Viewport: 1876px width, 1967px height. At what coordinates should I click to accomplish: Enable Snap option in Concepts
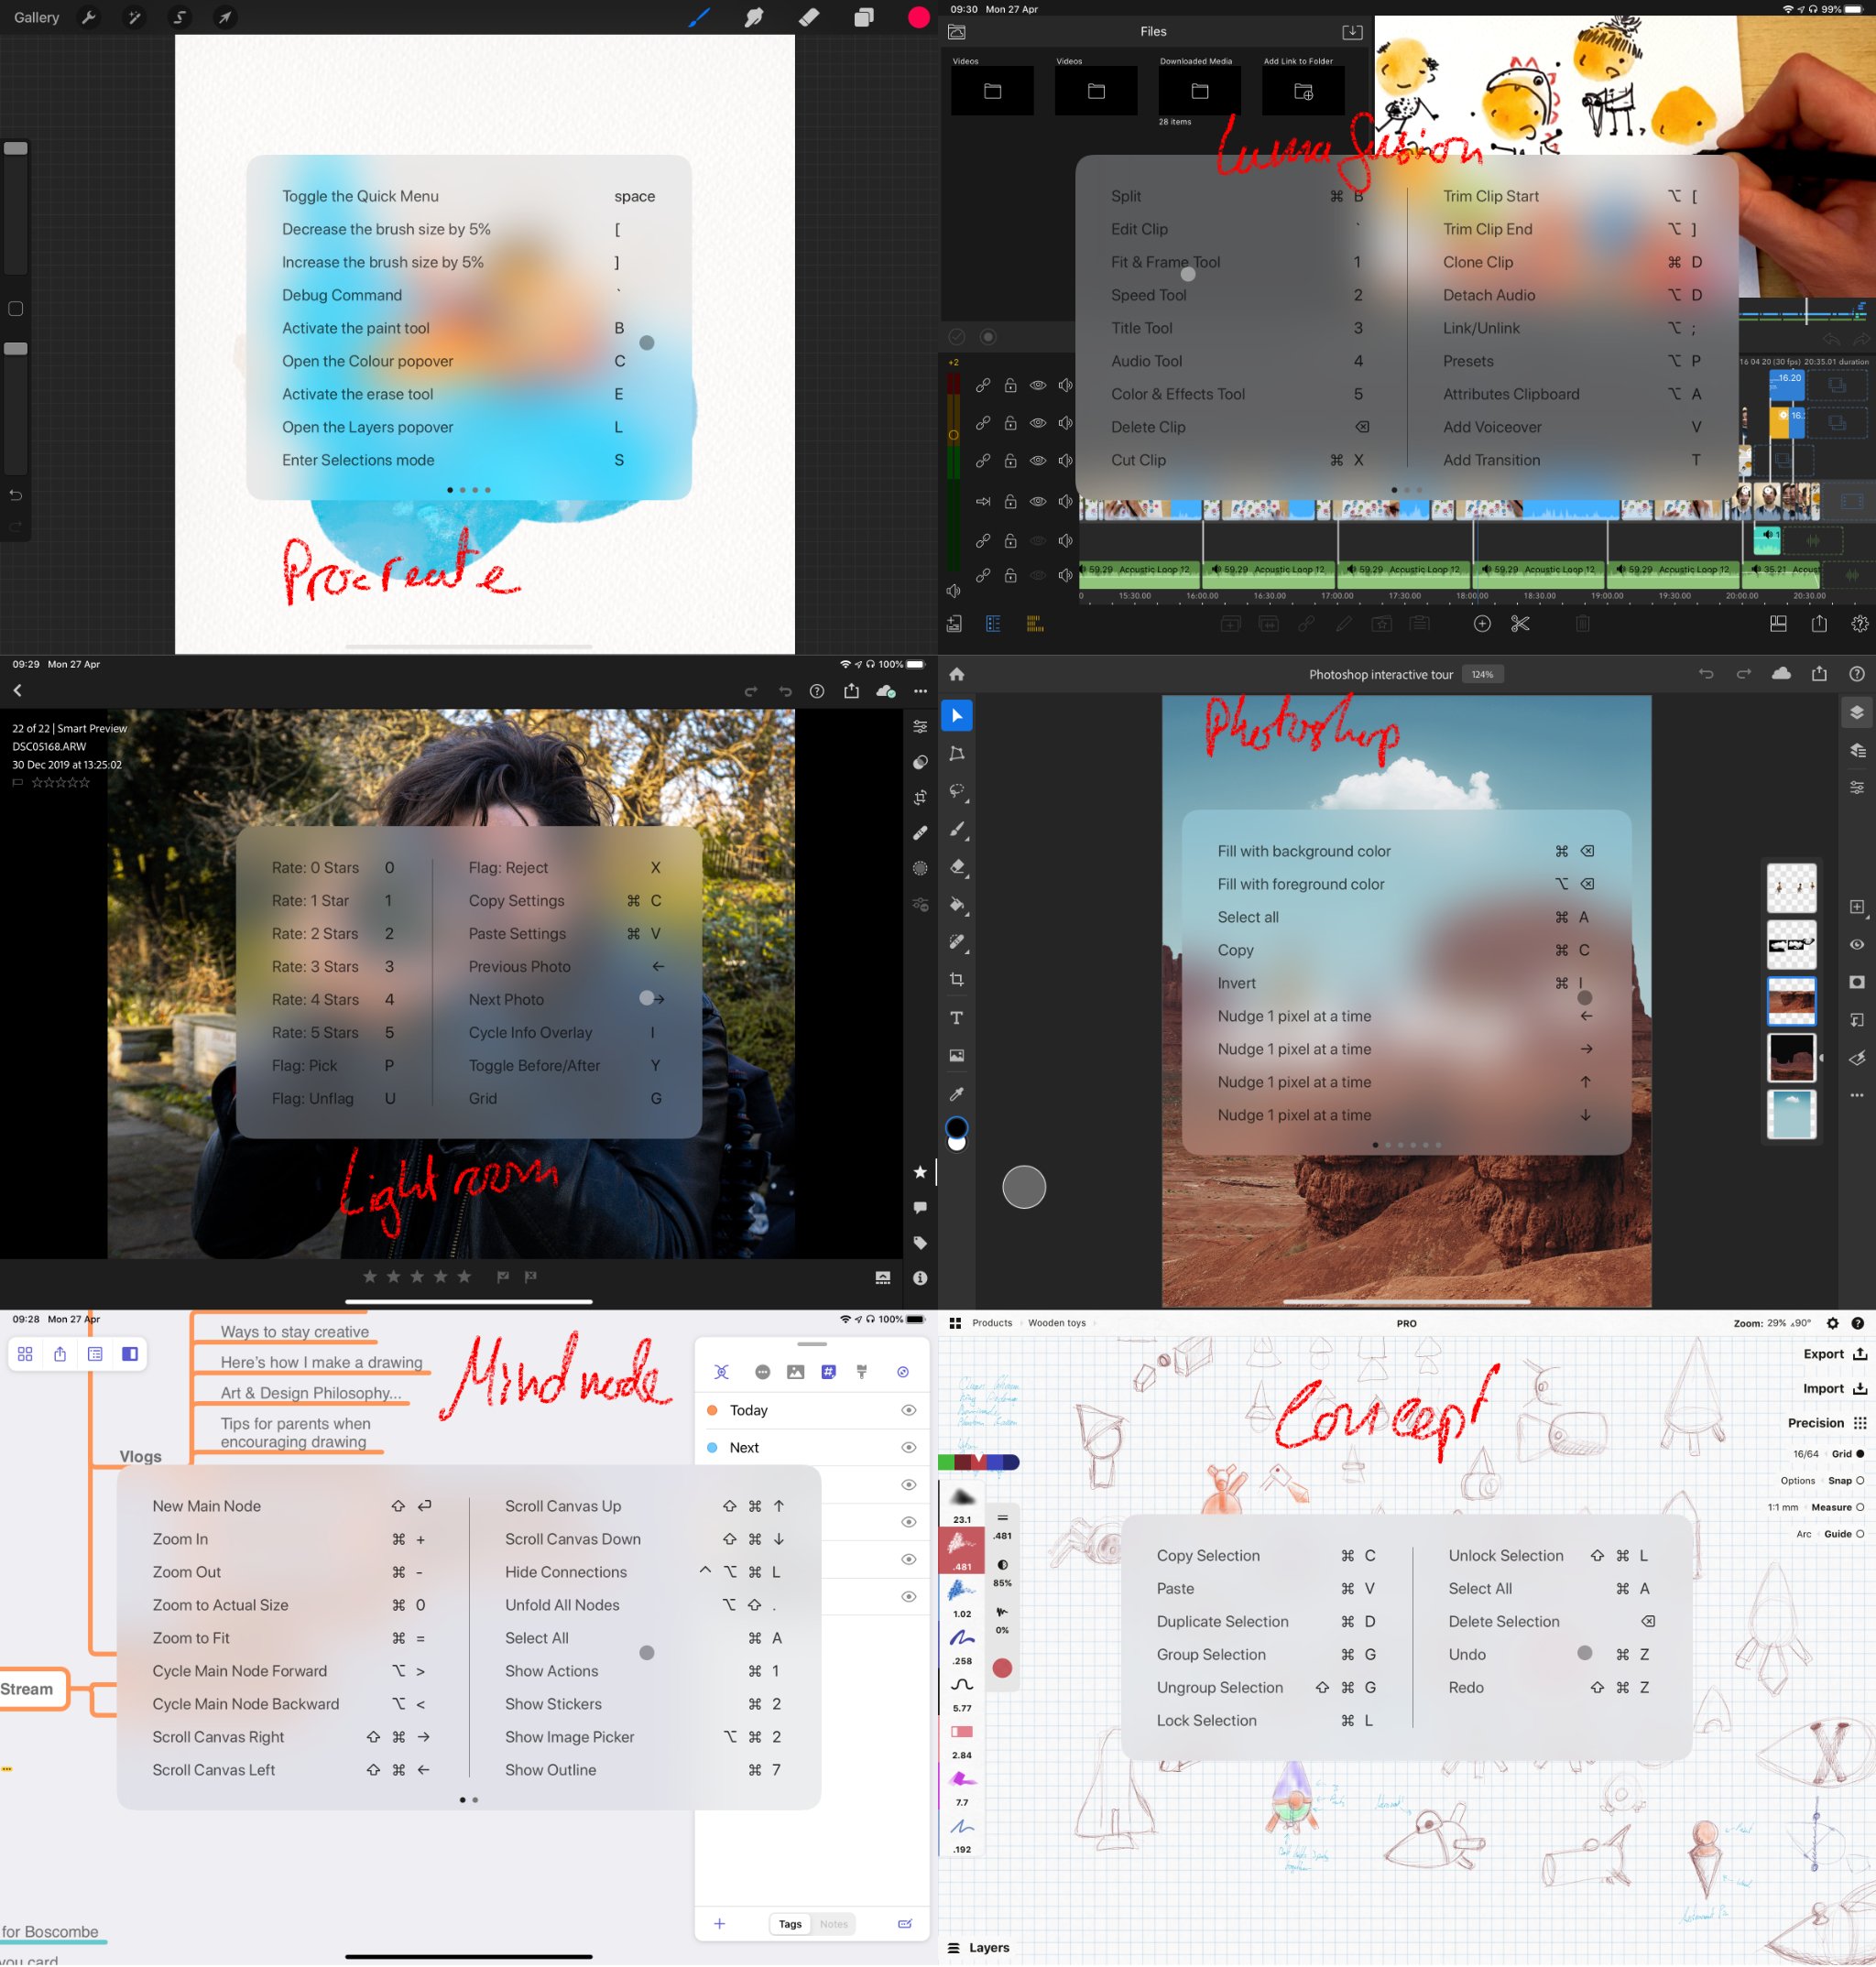1846,1482
